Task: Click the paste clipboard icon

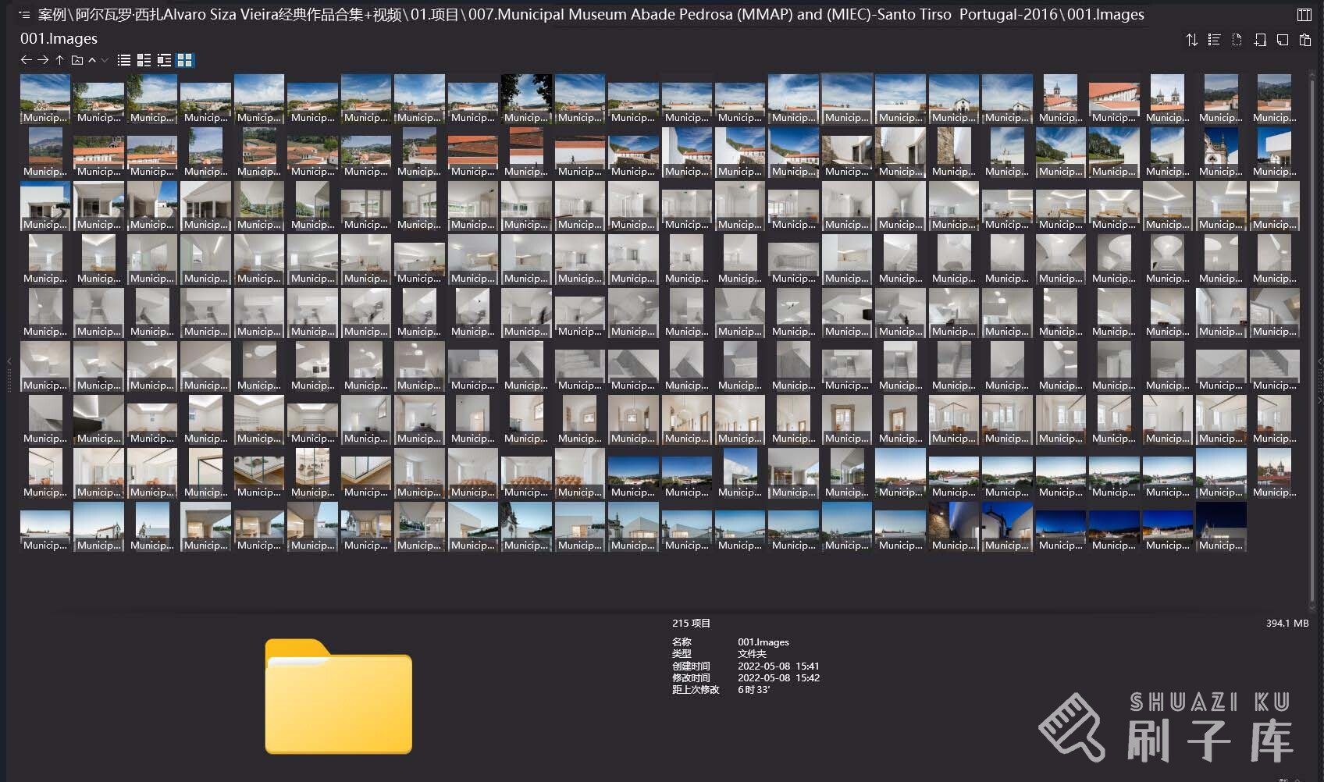Action: point(1304,40)
